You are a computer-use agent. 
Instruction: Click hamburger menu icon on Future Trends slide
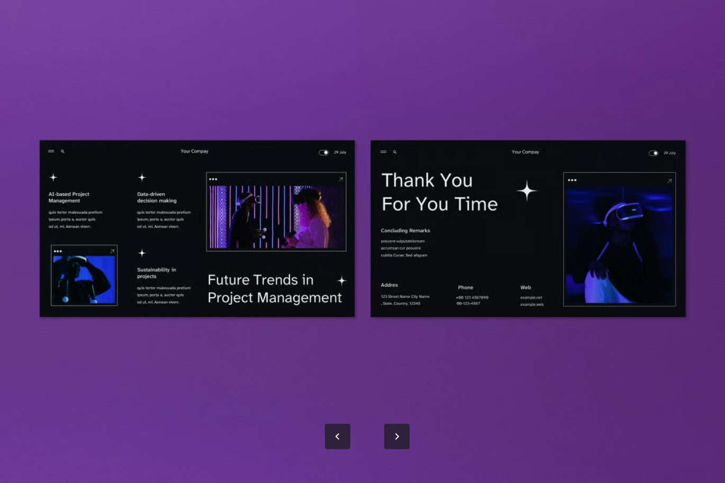click(x=51, y=151)
